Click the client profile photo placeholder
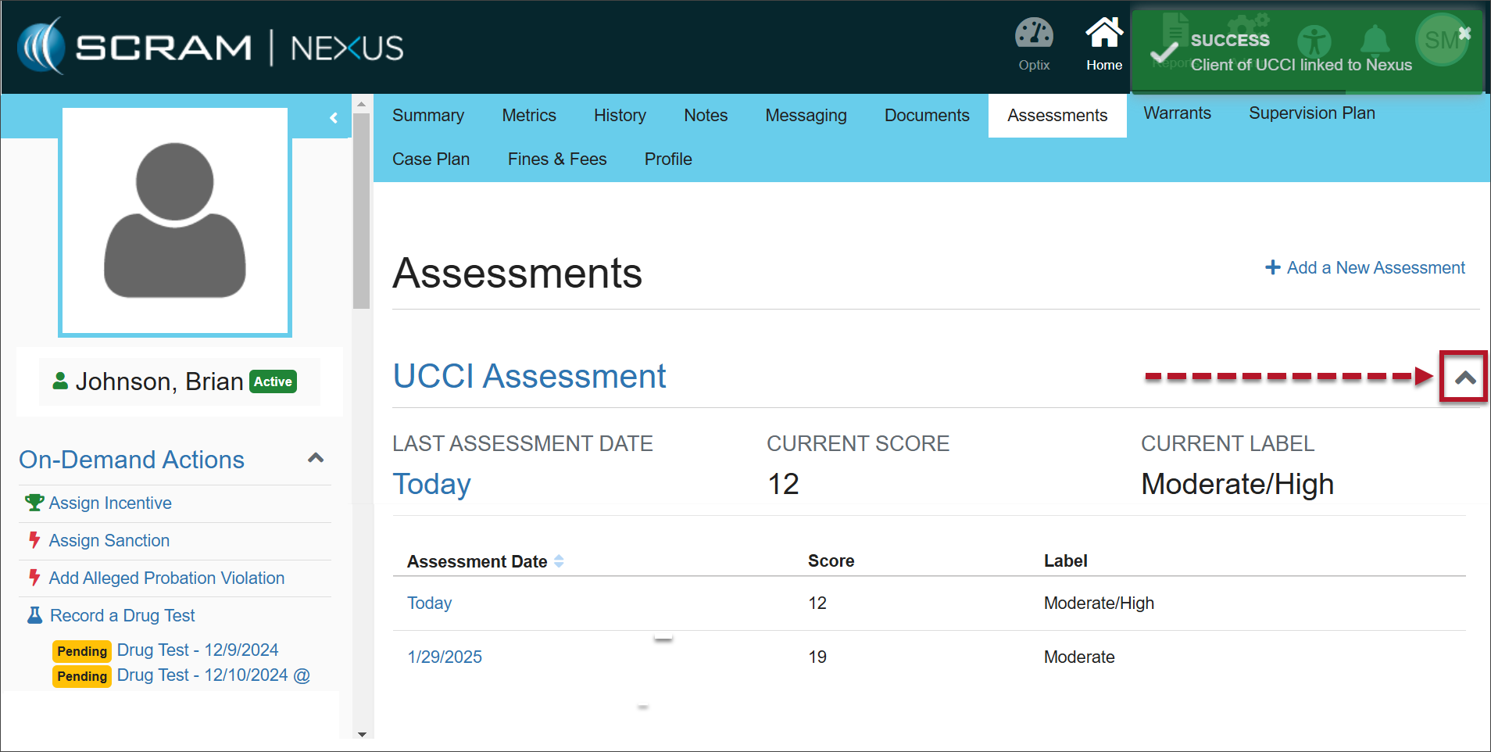This screenshot has height=752, width=1491. click(x=175, y=221)
